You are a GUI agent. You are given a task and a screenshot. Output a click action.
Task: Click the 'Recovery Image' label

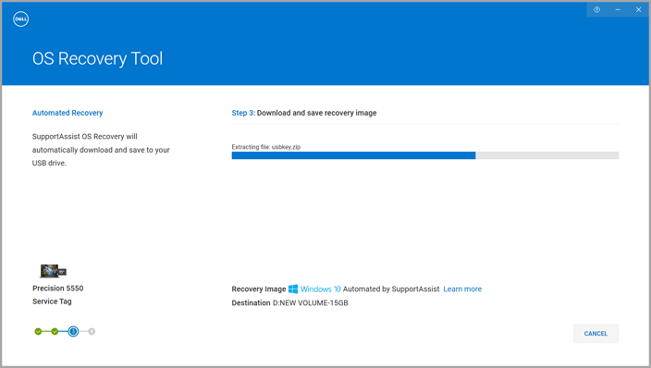pyautogui.click(x=259, y=289)
